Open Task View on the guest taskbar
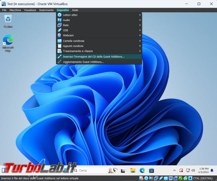 (123, 170)
